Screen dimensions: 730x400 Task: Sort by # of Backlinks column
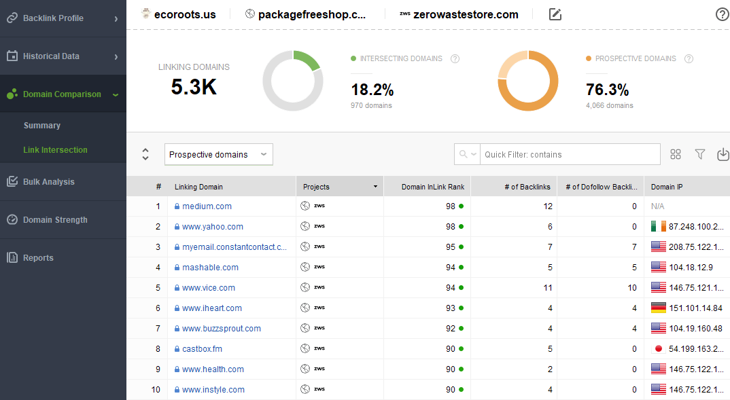pyautogui.click(x=527, y=187)
